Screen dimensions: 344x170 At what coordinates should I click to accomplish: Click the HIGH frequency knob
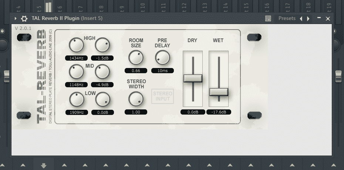[x=76, y=45]
